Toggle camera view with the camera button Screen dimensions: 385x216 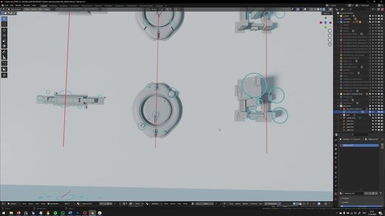330,40
